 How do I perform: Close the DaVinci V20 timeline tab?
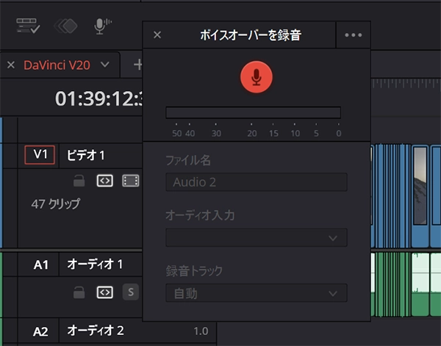(10, 65)
